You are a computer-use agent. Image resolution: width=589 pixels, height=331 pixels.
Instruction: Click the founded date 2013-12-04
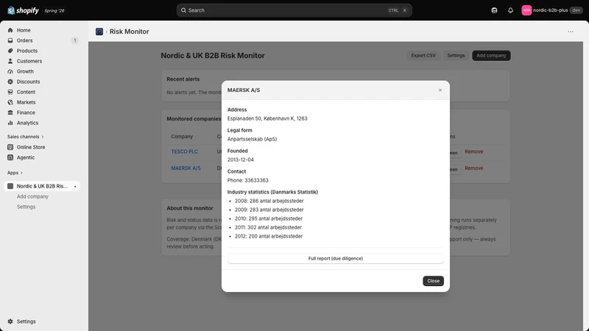tap(241, 160)
